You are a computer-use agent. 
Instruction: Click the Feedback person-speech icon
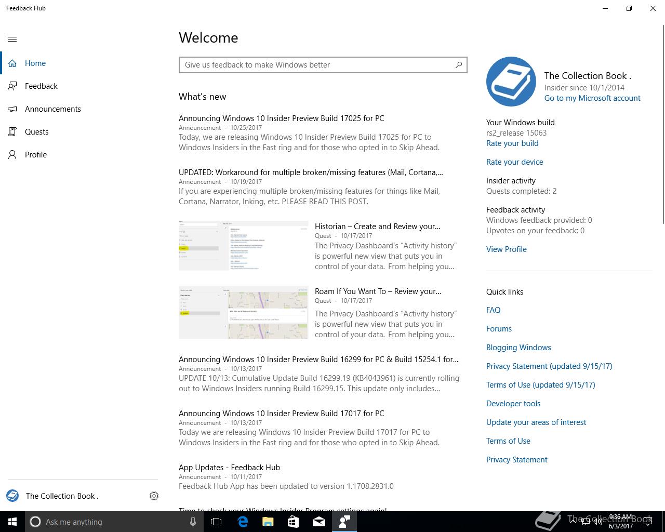click(12, 86)
